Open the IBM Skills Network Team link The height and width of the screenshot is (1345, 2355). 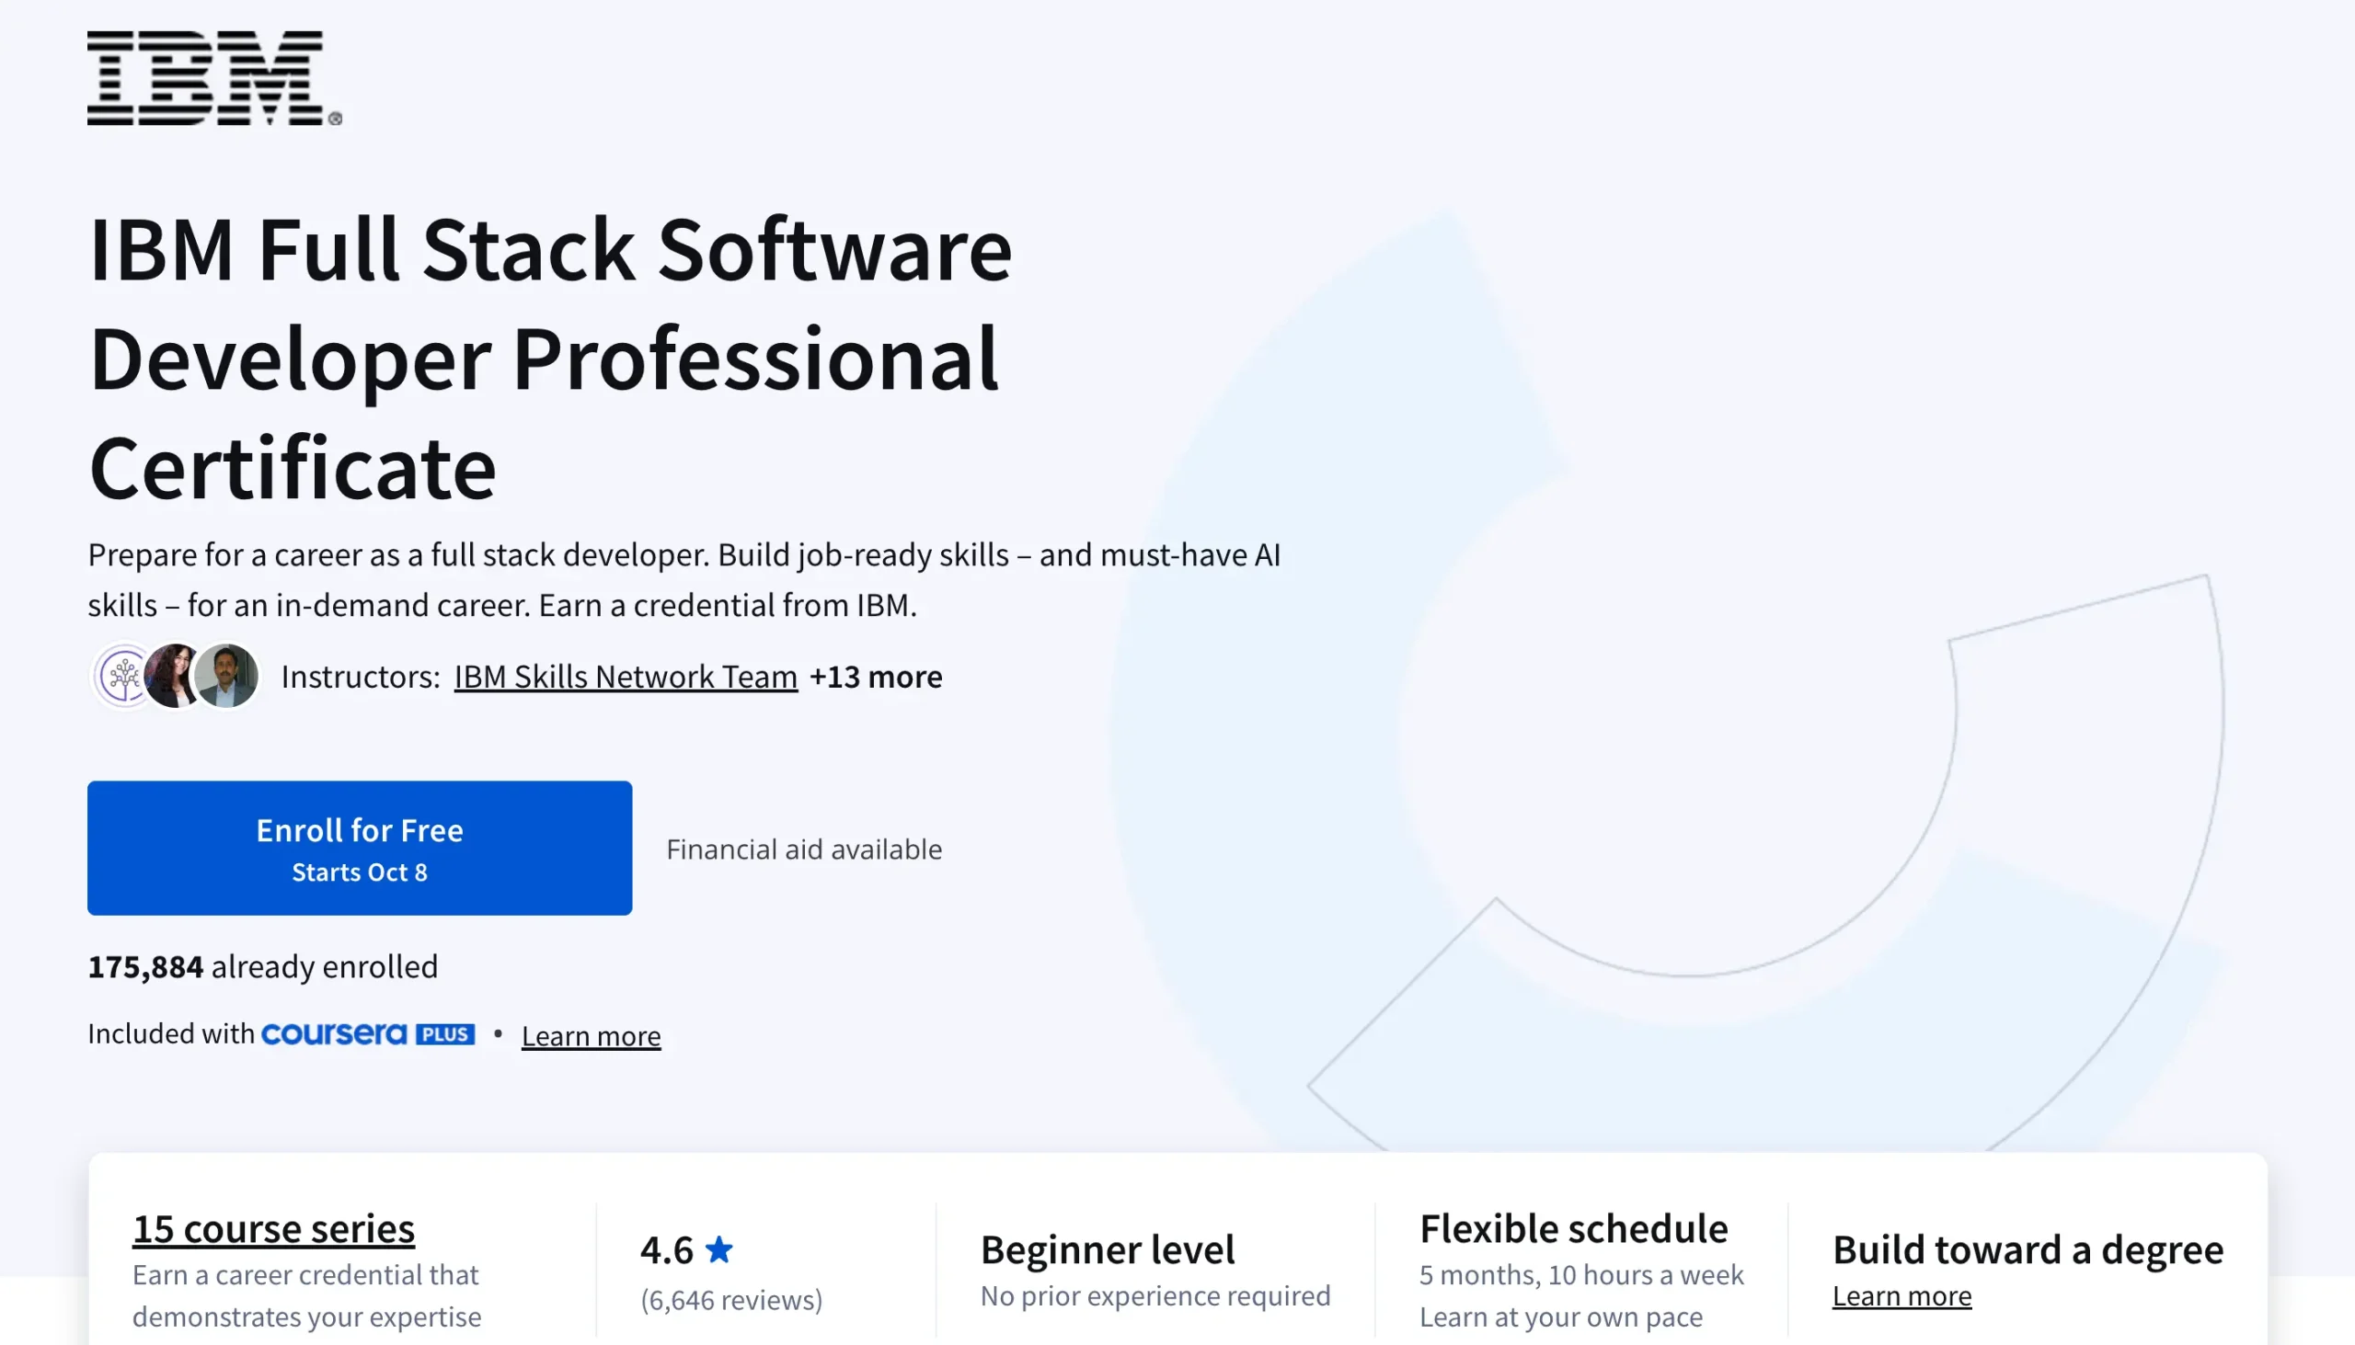[625, 678]
